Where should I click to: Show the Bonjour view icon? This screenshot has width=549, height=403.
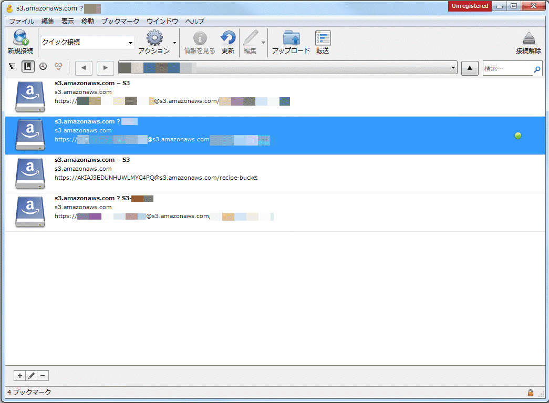(x=58, y=66)
